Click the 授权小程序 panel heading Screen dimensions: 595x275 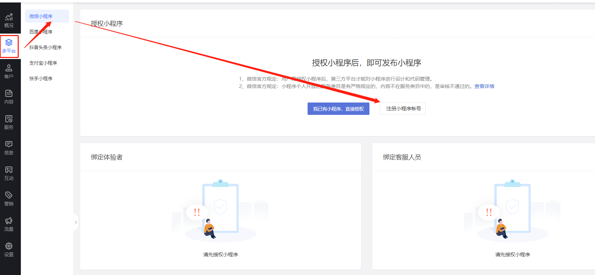point(107,24)
